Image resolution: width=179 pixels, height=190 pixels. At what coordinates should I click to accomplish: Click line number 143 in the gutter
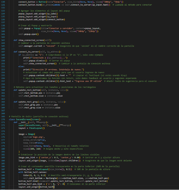click(3, 40)
